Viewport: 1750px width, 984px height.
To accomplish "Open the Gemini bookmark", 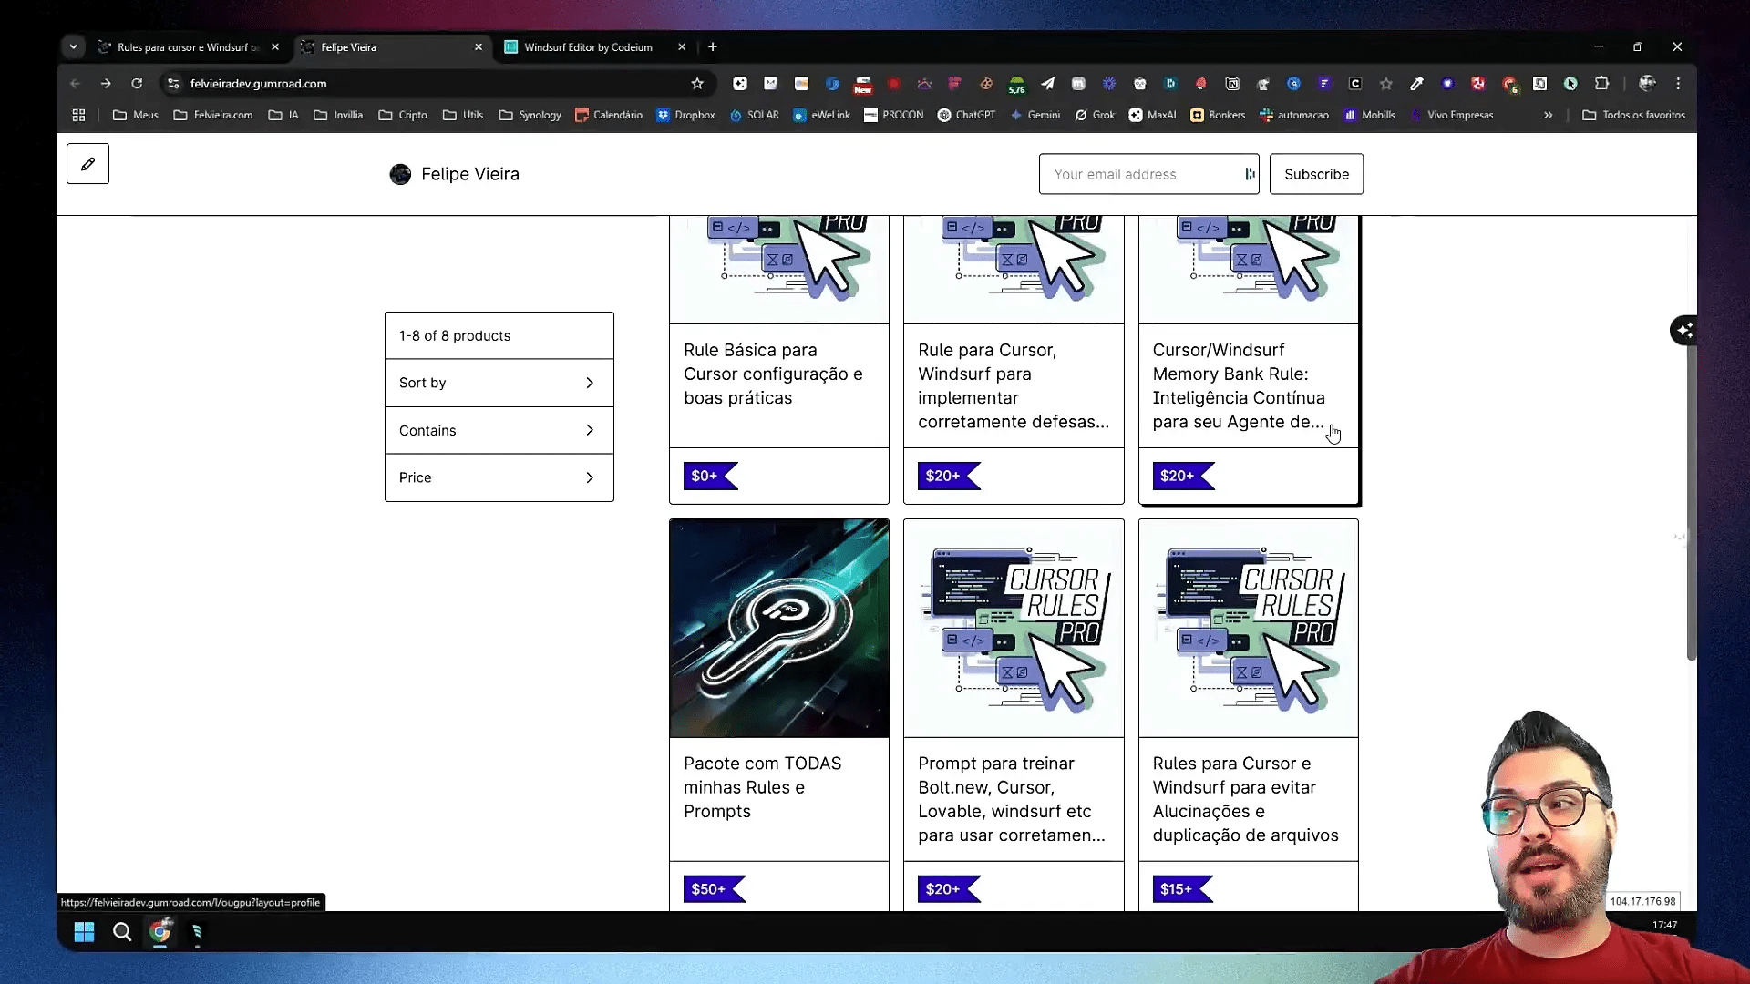I will tap(1035, 115).
